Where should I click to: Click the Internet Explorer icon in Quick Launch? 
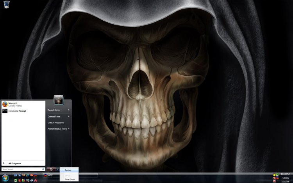[27, 175]
